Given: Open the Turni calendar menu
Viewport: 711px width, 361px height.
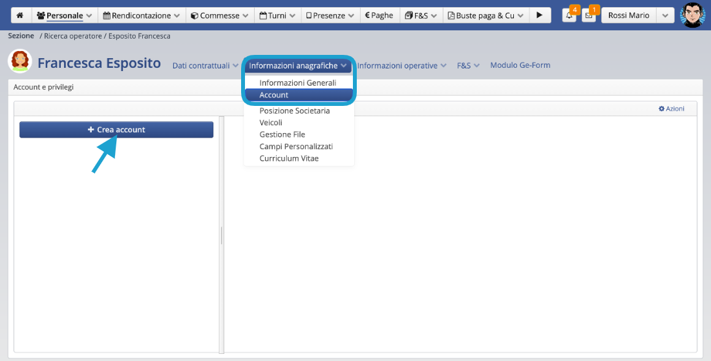Looking at the screenshot, I should (x=277, y=15).
